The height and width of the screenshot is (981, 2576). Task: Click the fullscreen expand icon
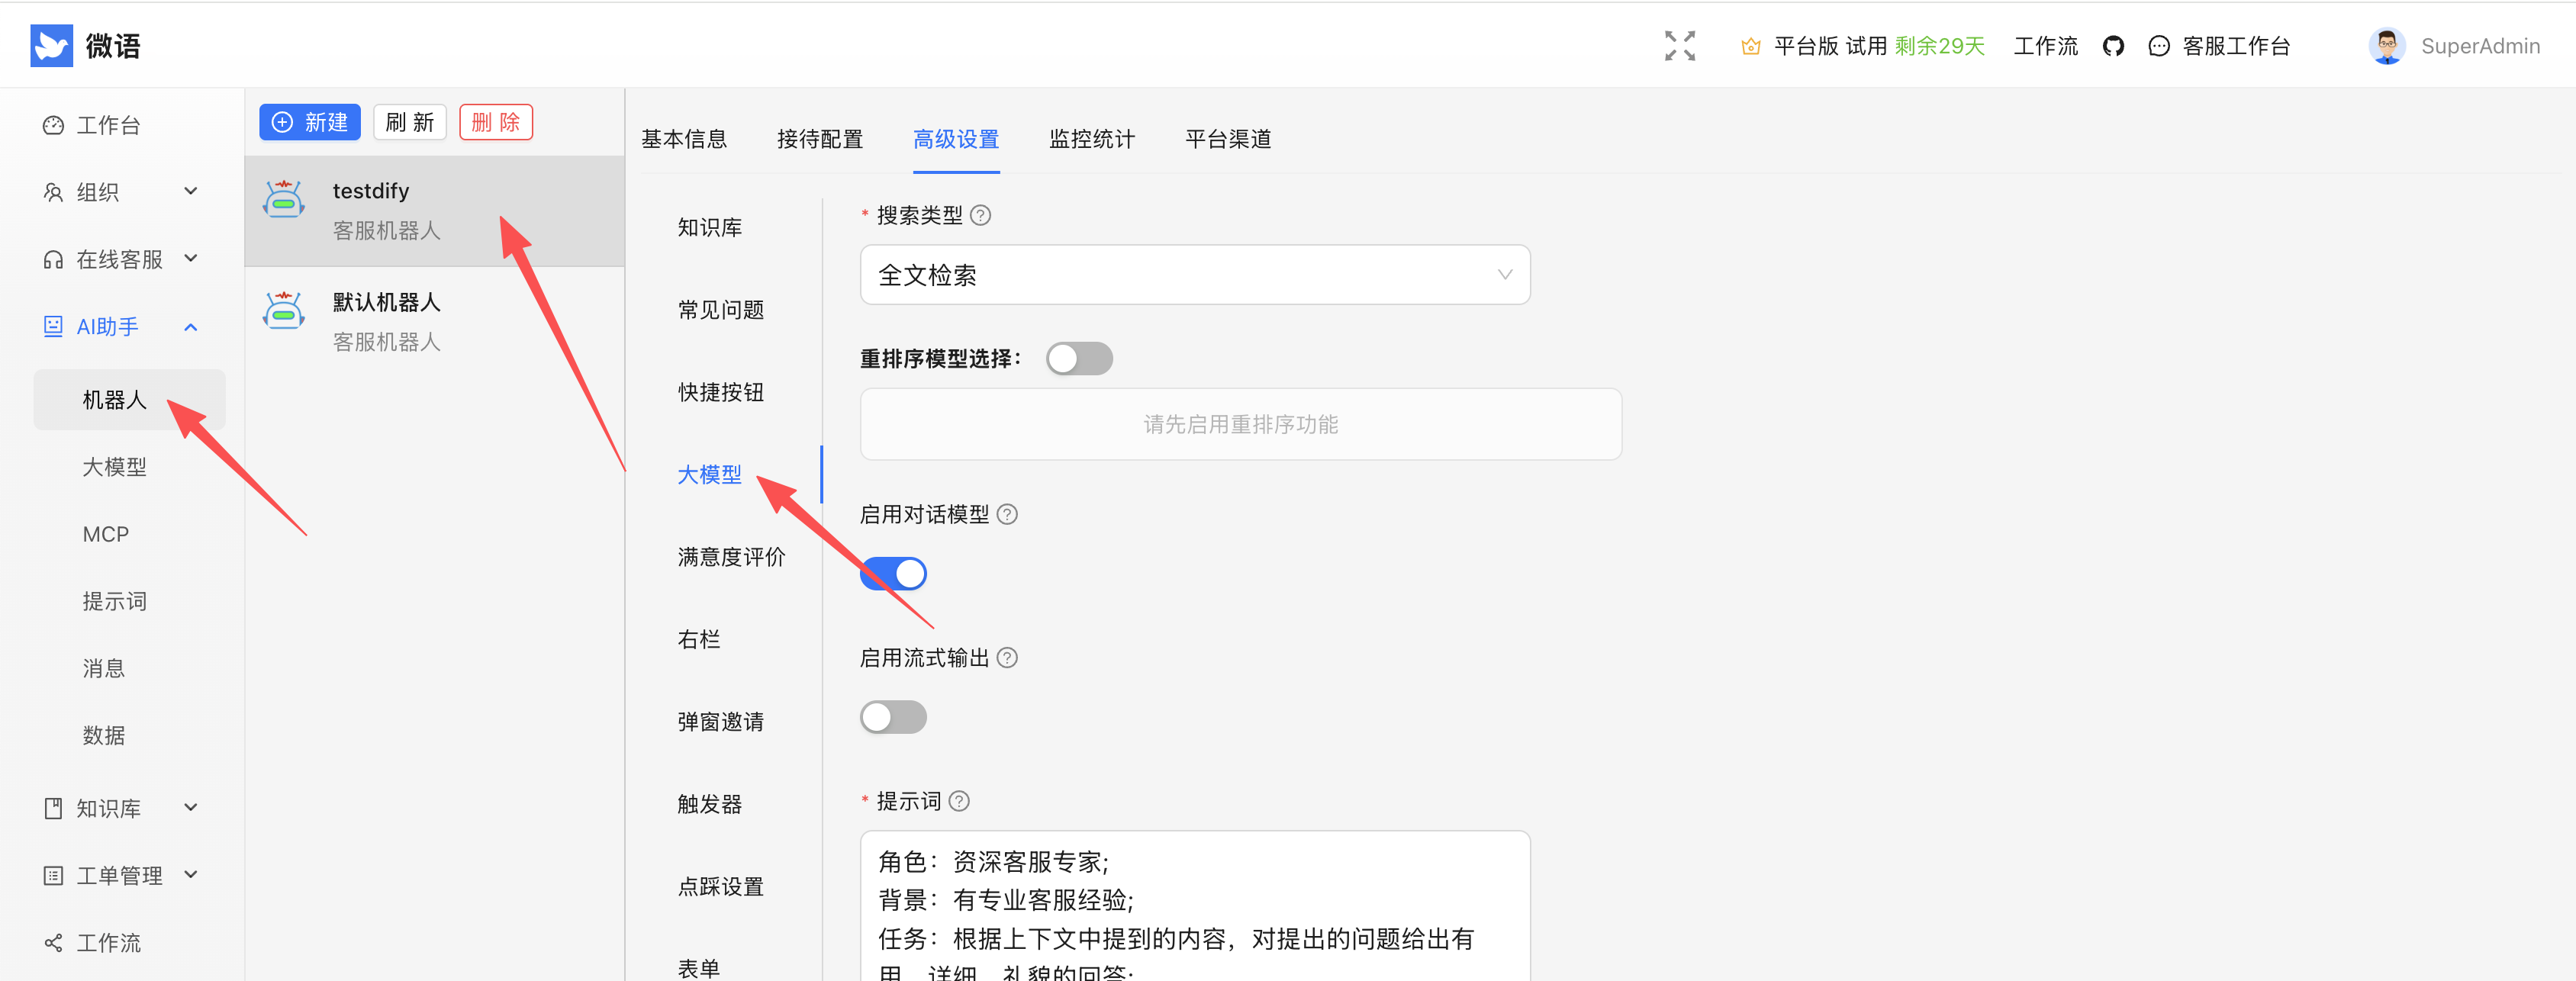1679,46
